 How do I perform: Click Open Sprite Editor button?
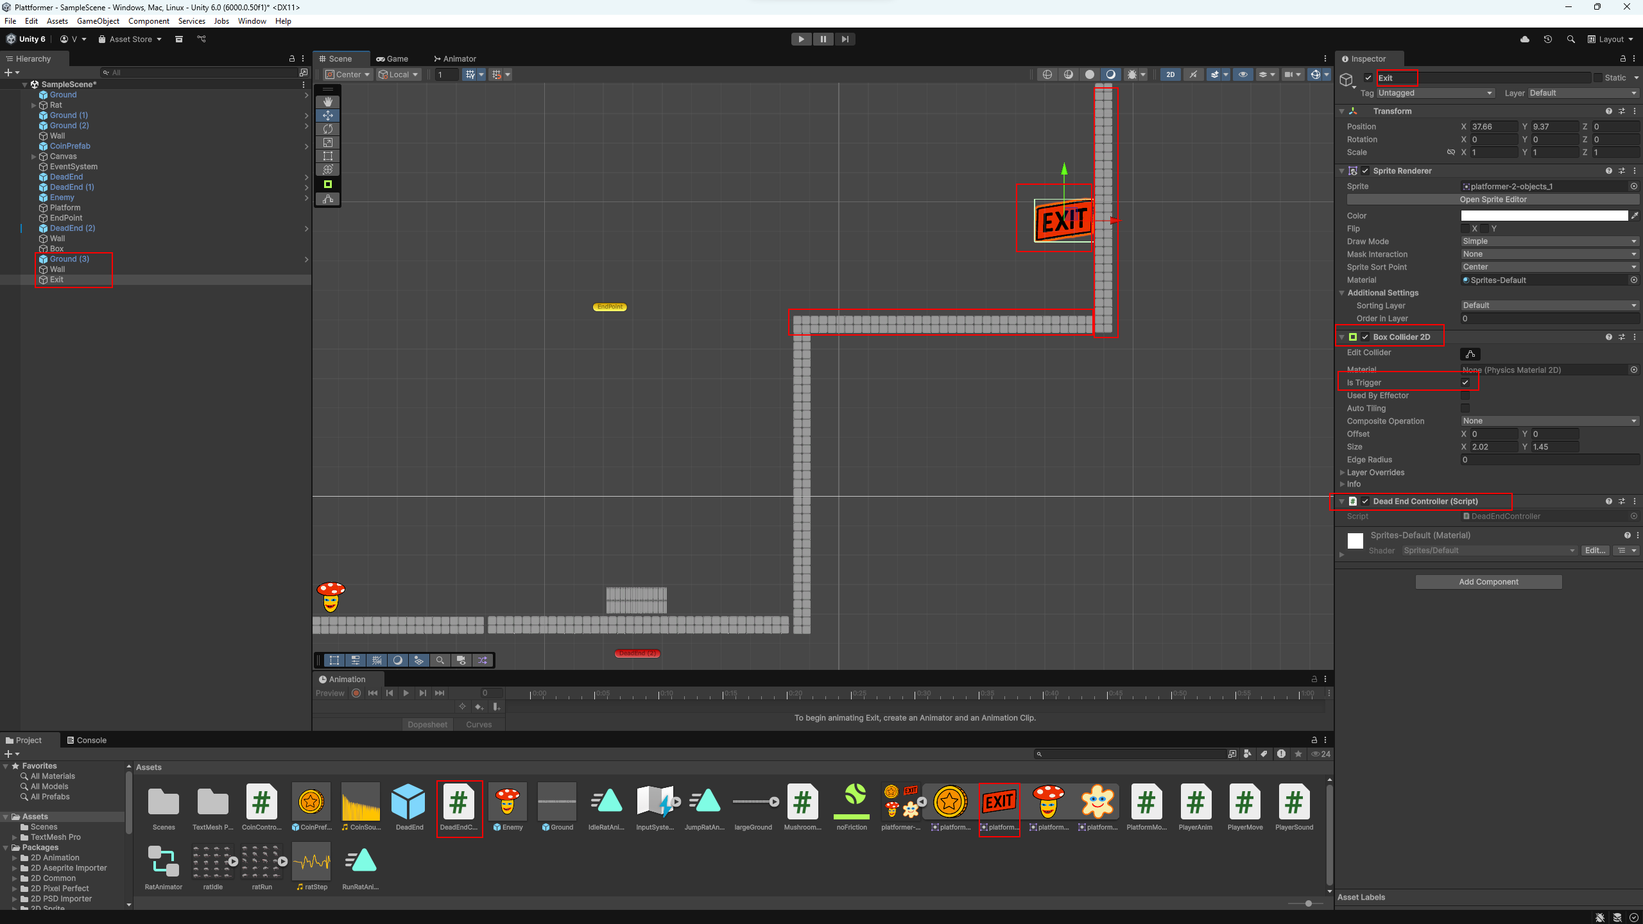1493,200
